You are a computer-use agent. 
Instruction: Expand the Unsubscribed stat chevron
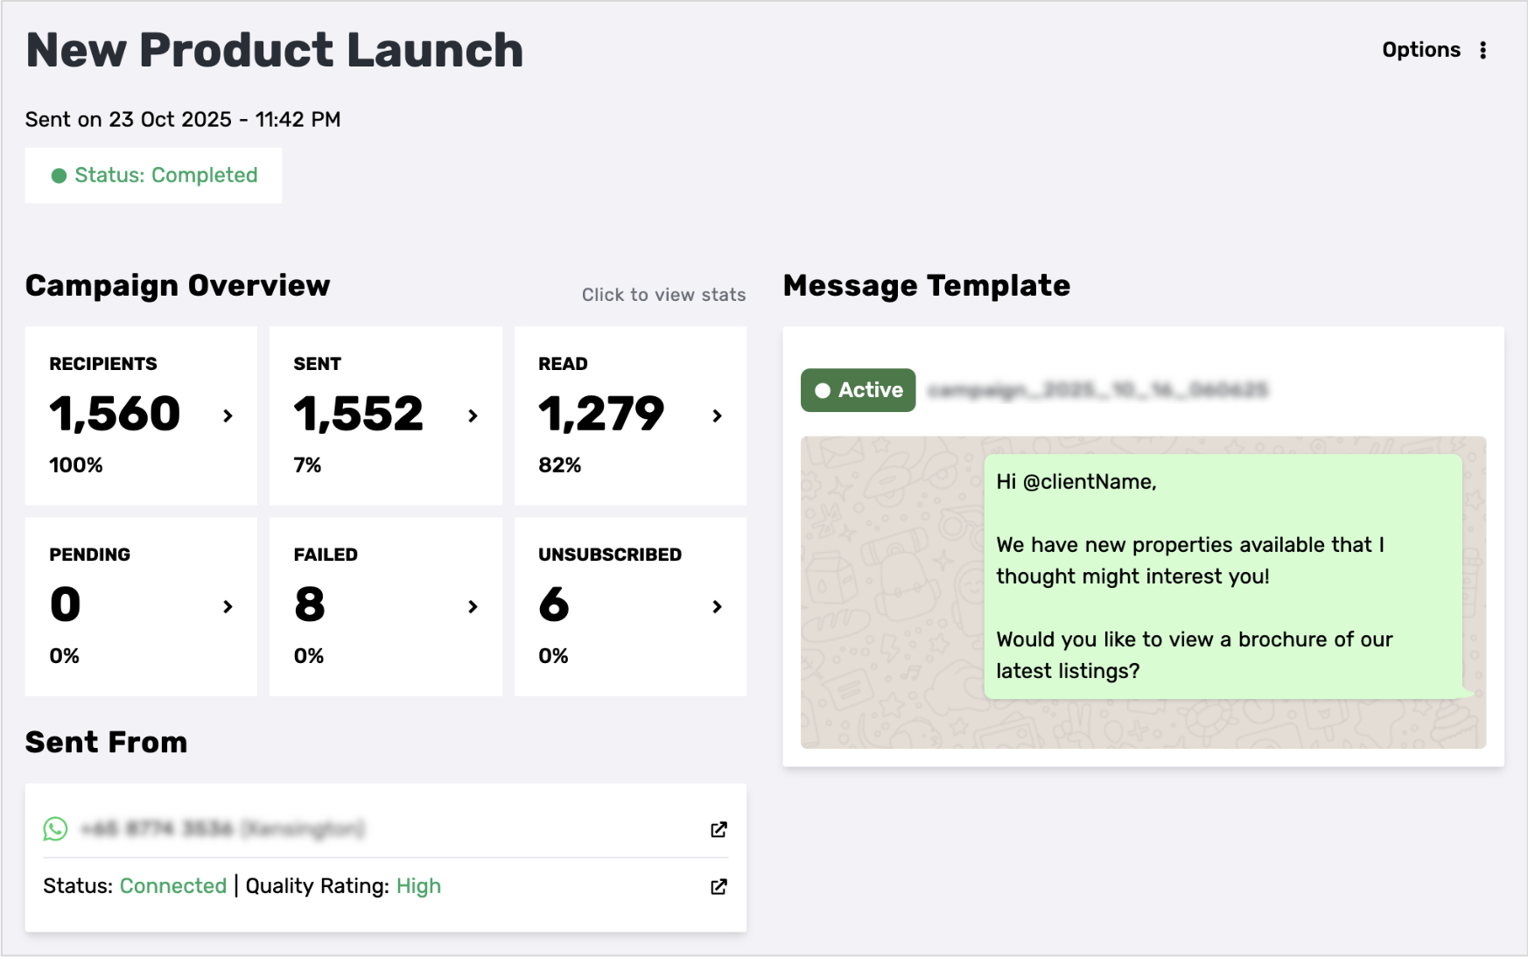[717, 606]
